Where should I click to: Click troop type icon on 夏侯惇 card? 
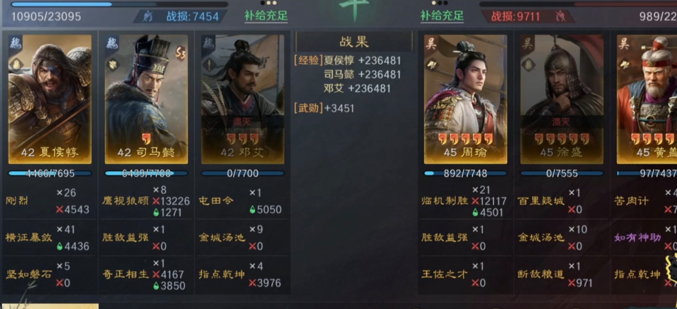pos(16,64)
